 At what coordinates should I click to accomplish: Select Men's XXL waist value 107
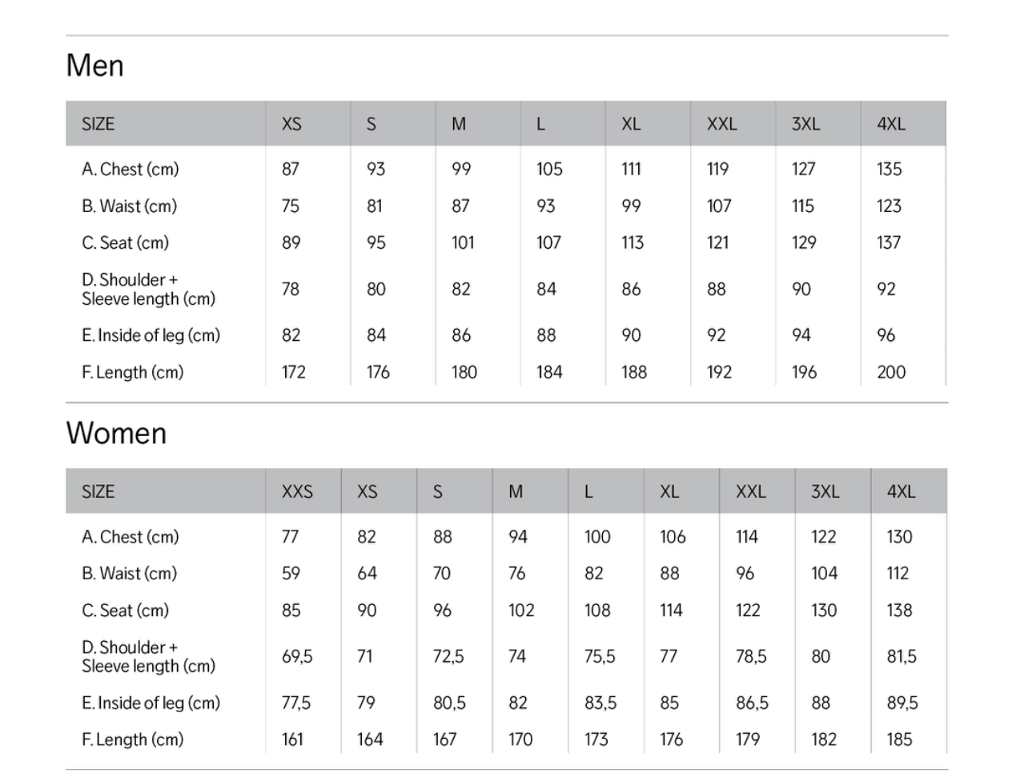tap(719, 206)
